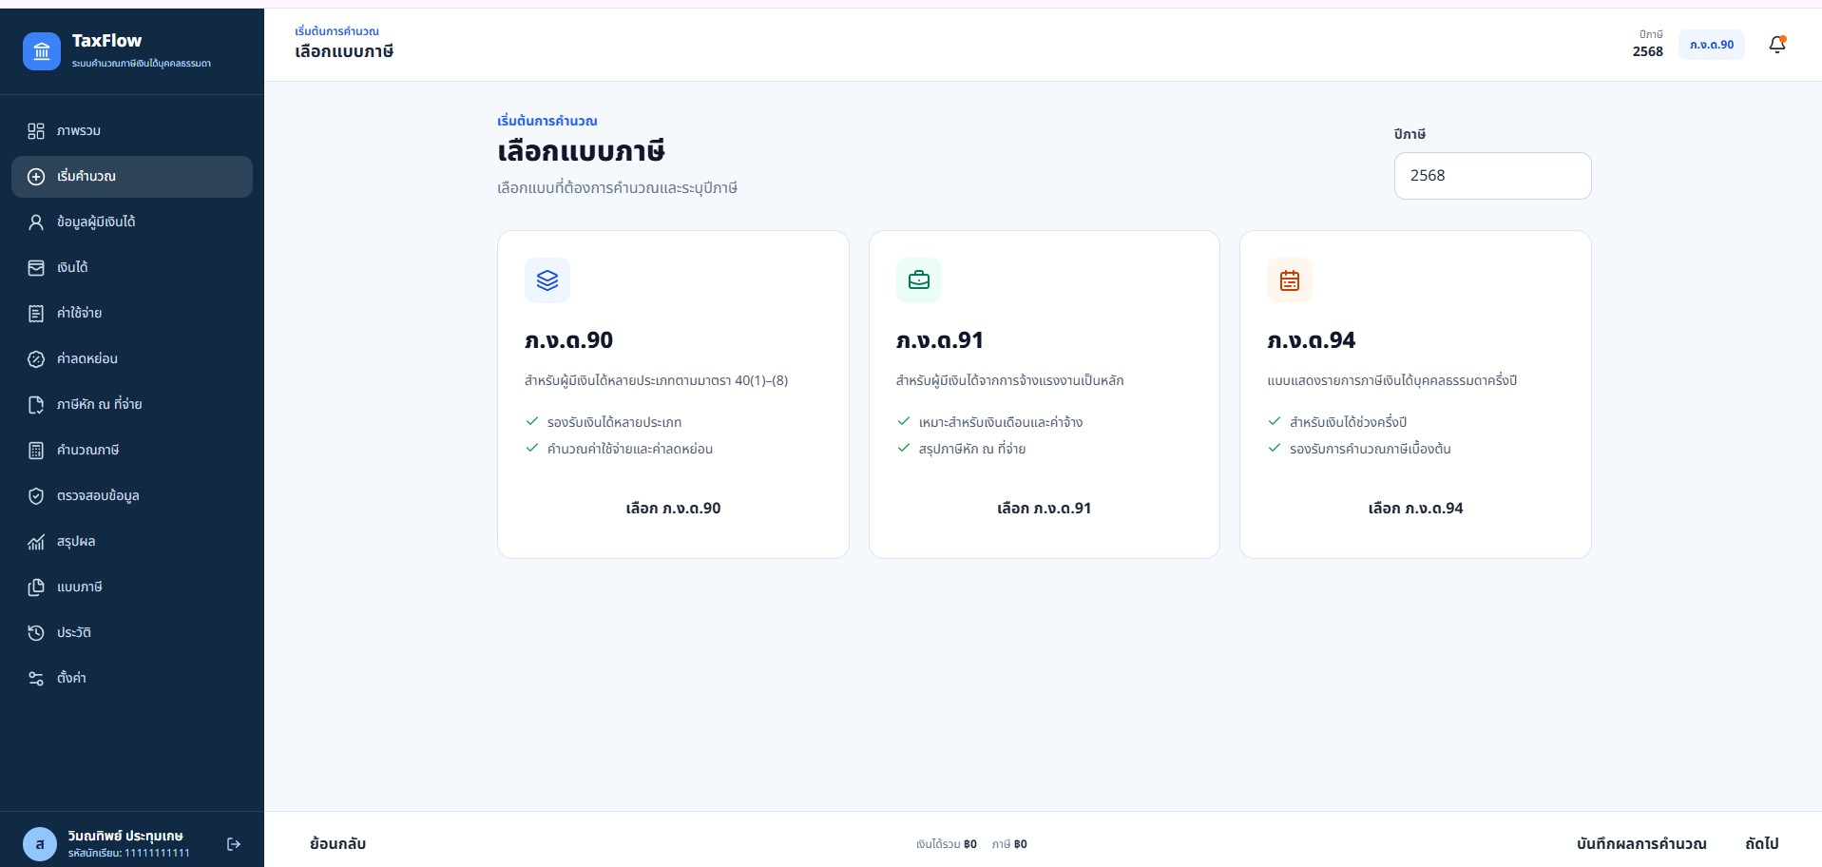Click the user avatar circle in sidebar

click(40, 844)
